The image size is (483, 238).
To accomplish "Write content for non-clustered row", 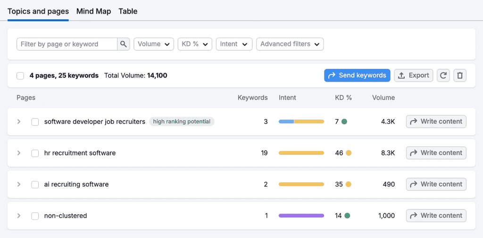I will click(436, 216).
